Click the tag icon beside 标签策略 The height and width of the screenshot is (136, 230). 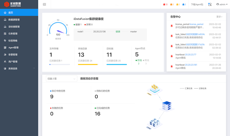5,40
